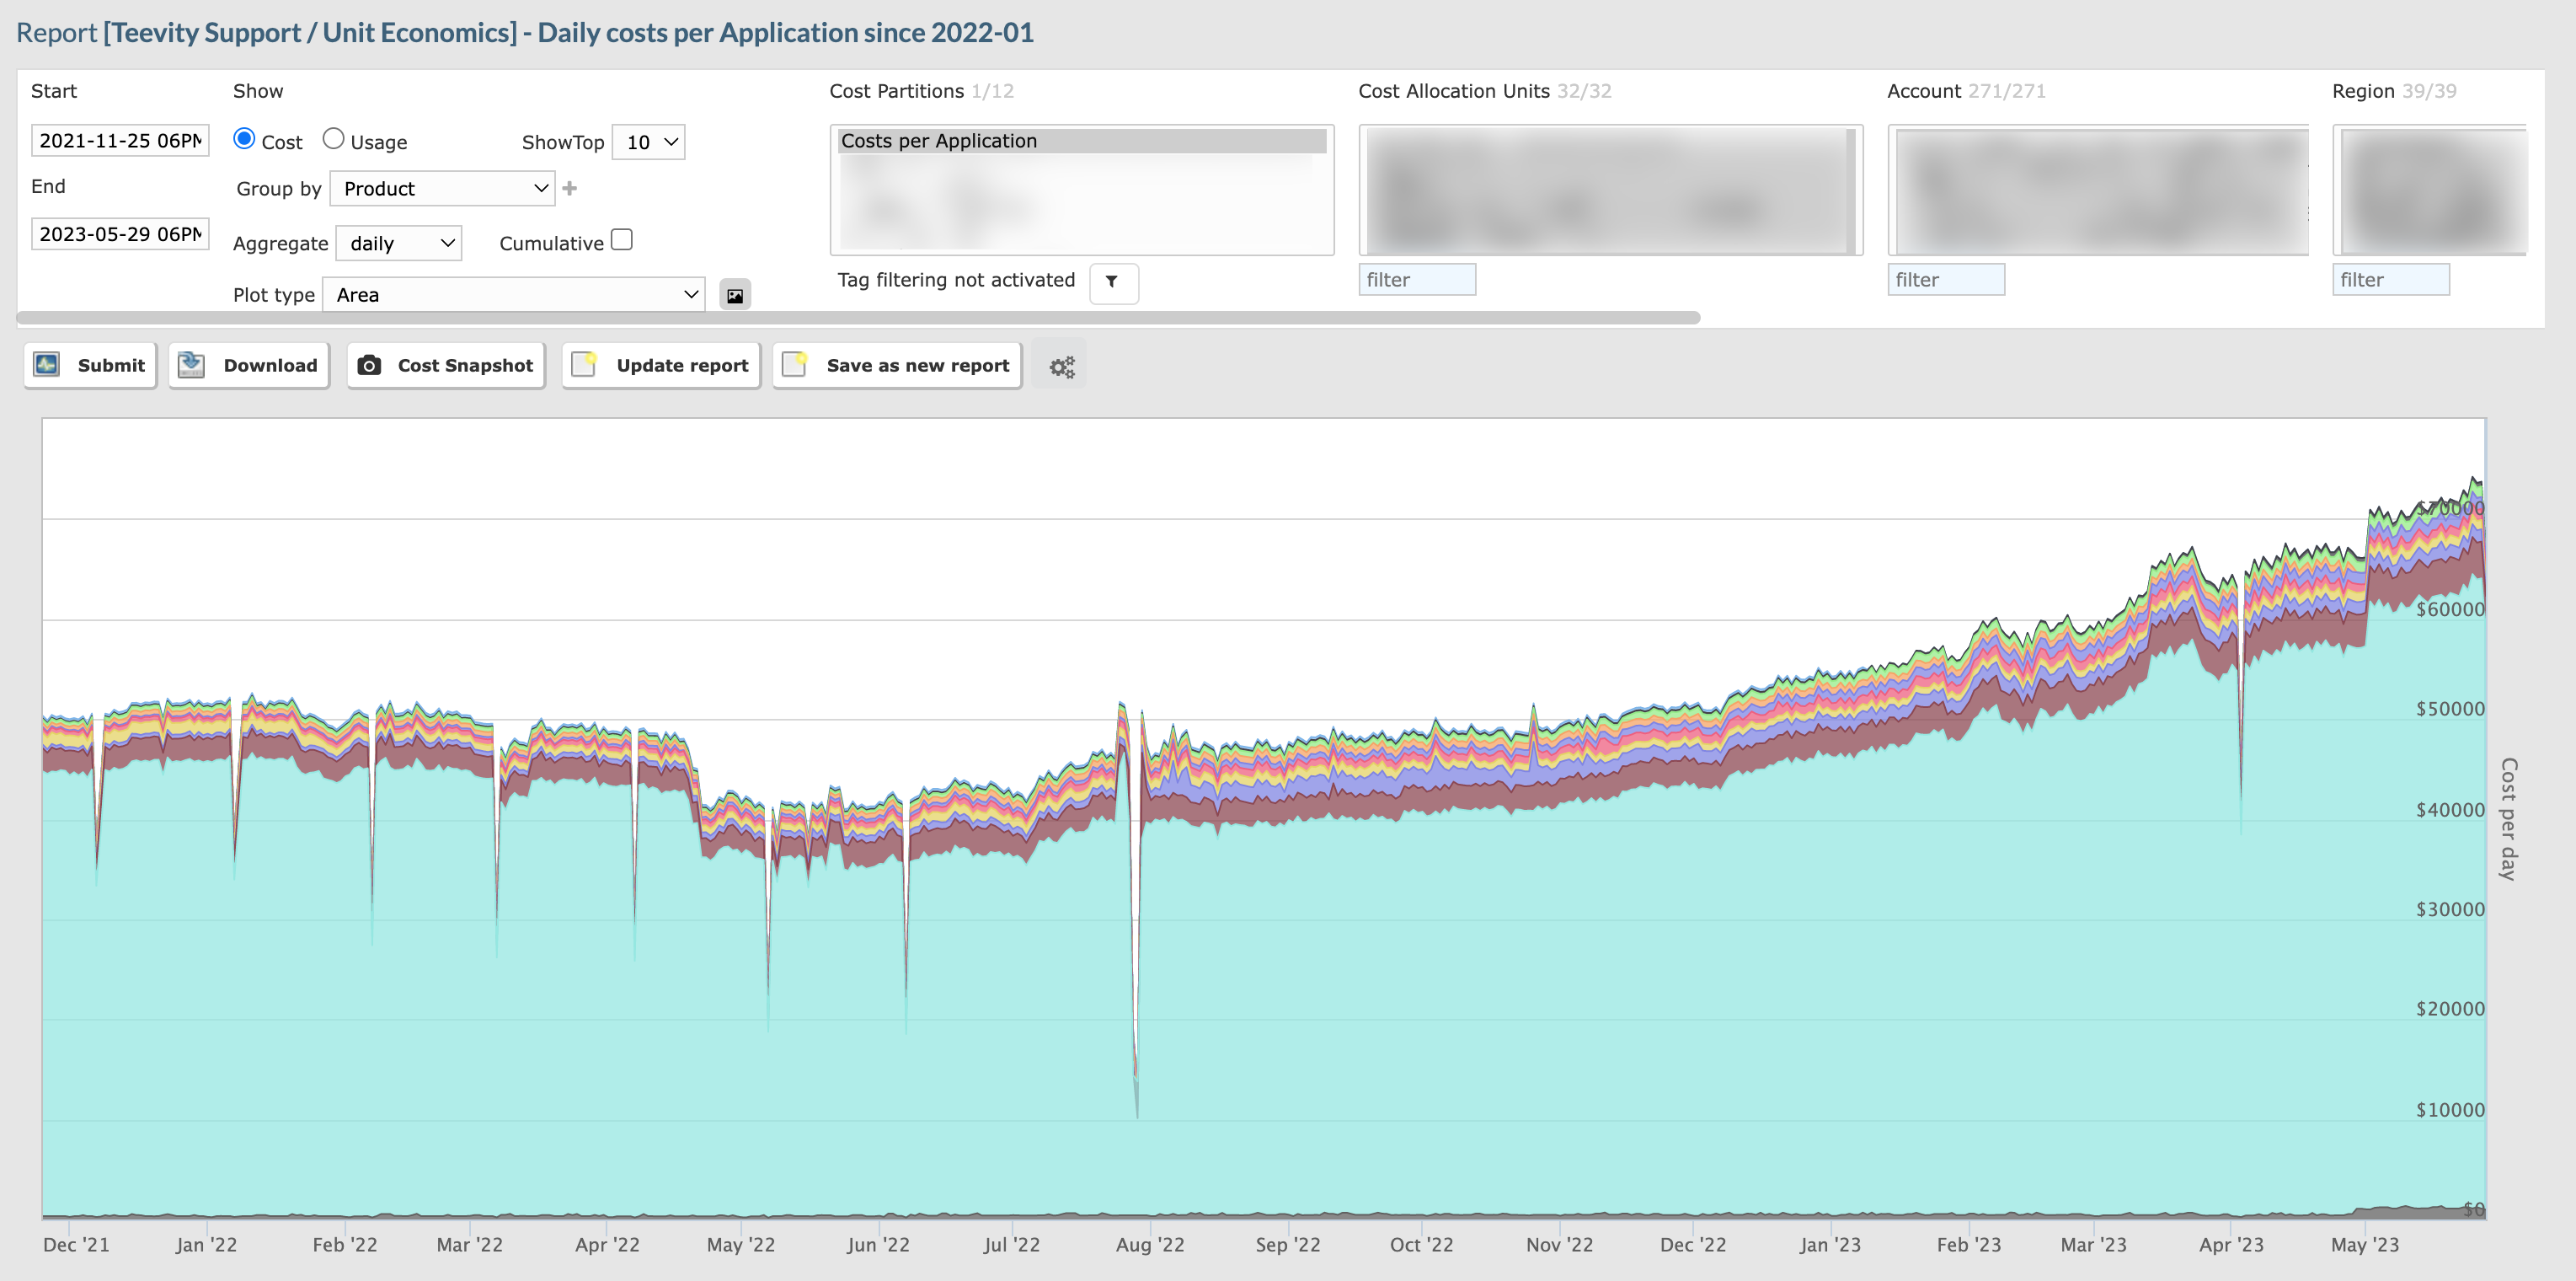The height and width of the screenshot is (1281, 2576).
Task: Open the Plot type Area dropdown
Action: tap(514, 294)
